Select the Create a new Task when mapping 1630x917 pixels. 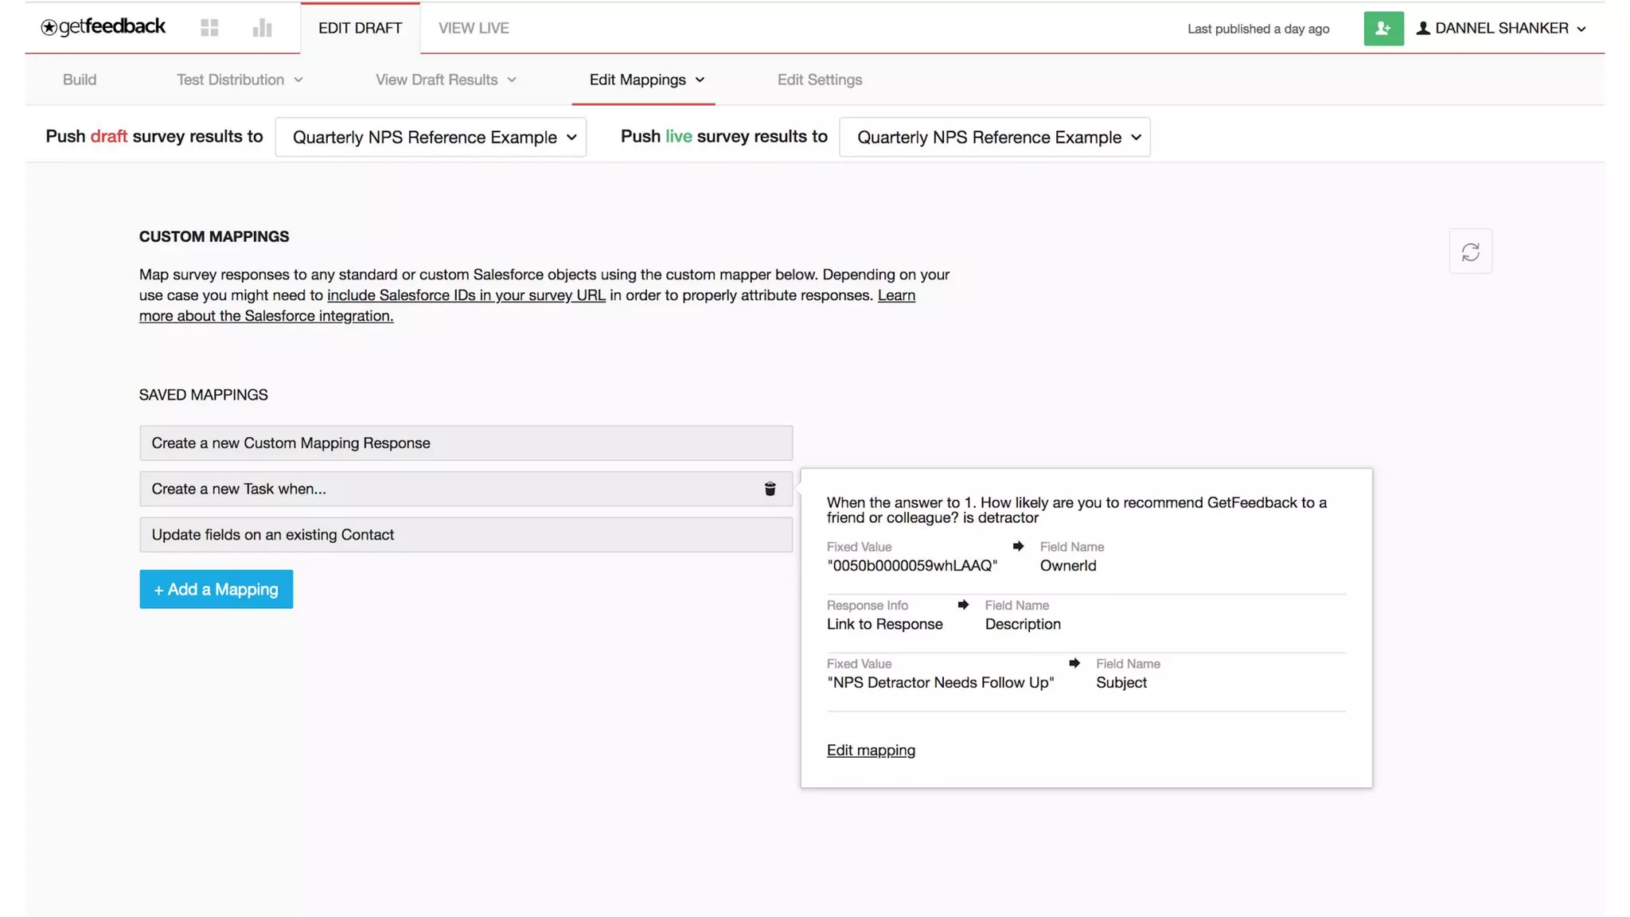click(466, 489)
